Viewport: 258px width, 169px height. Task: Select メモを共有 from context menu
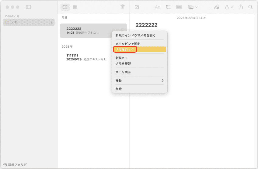click(x=140, y=72)
